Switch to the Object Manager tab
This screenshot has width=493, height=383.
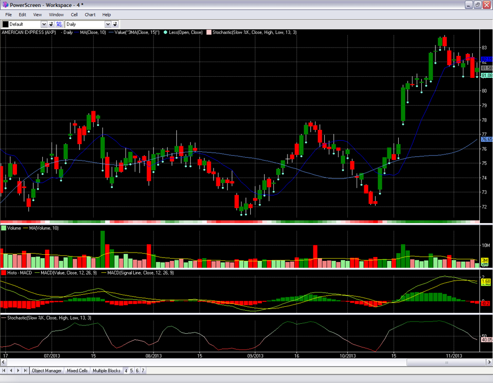[47, 371]
